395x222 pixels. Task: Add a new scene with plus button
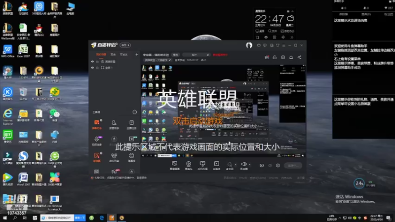point(137,54)
